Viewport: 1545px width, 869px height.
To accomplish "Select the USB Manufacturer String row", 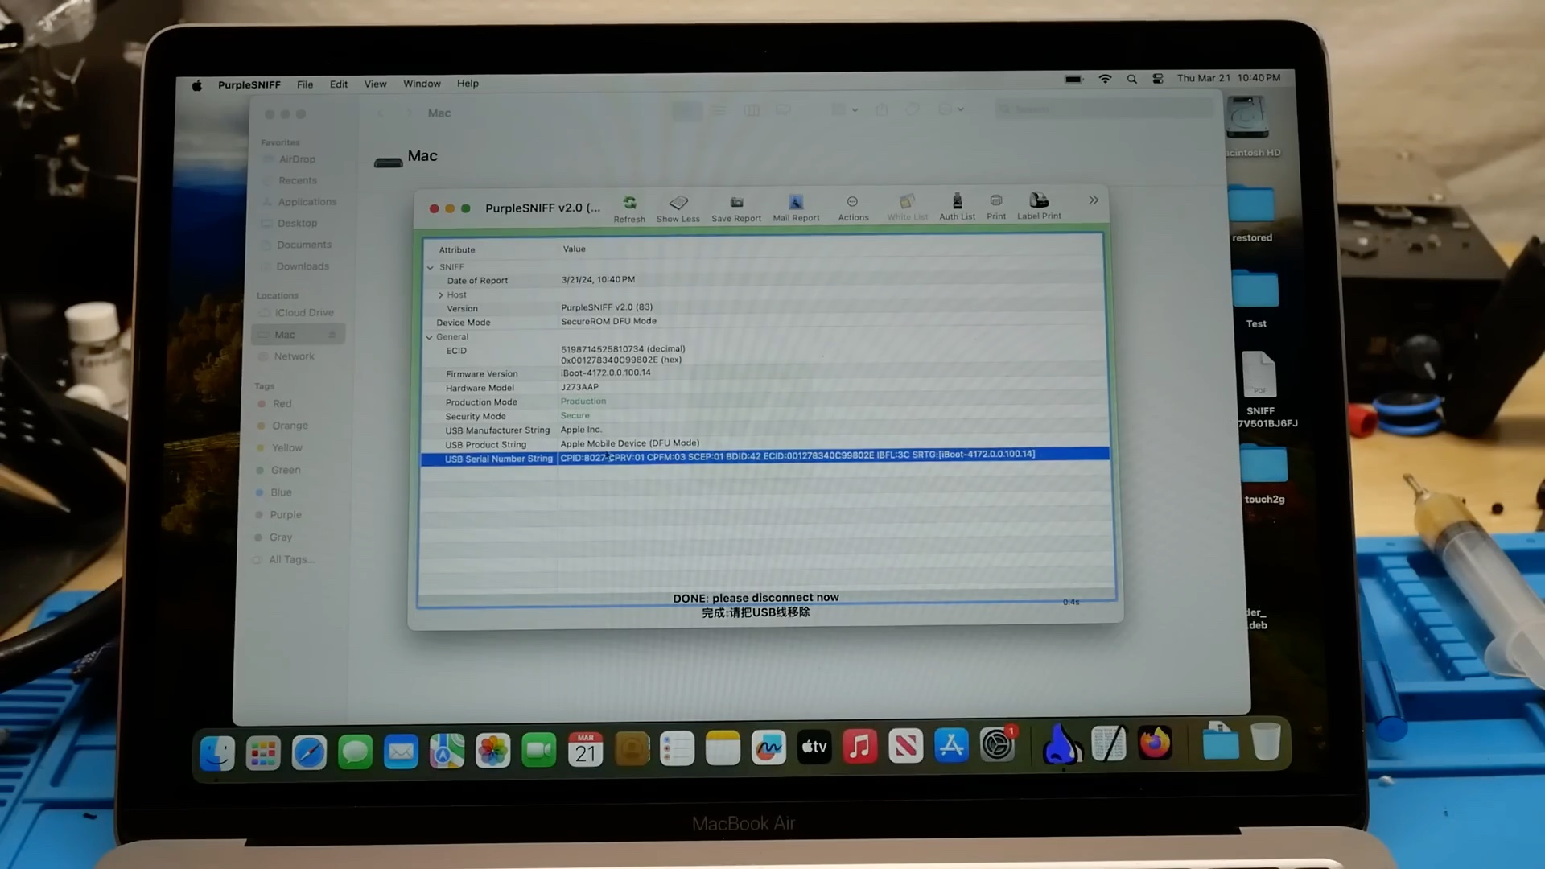I will tap(764, 430).
